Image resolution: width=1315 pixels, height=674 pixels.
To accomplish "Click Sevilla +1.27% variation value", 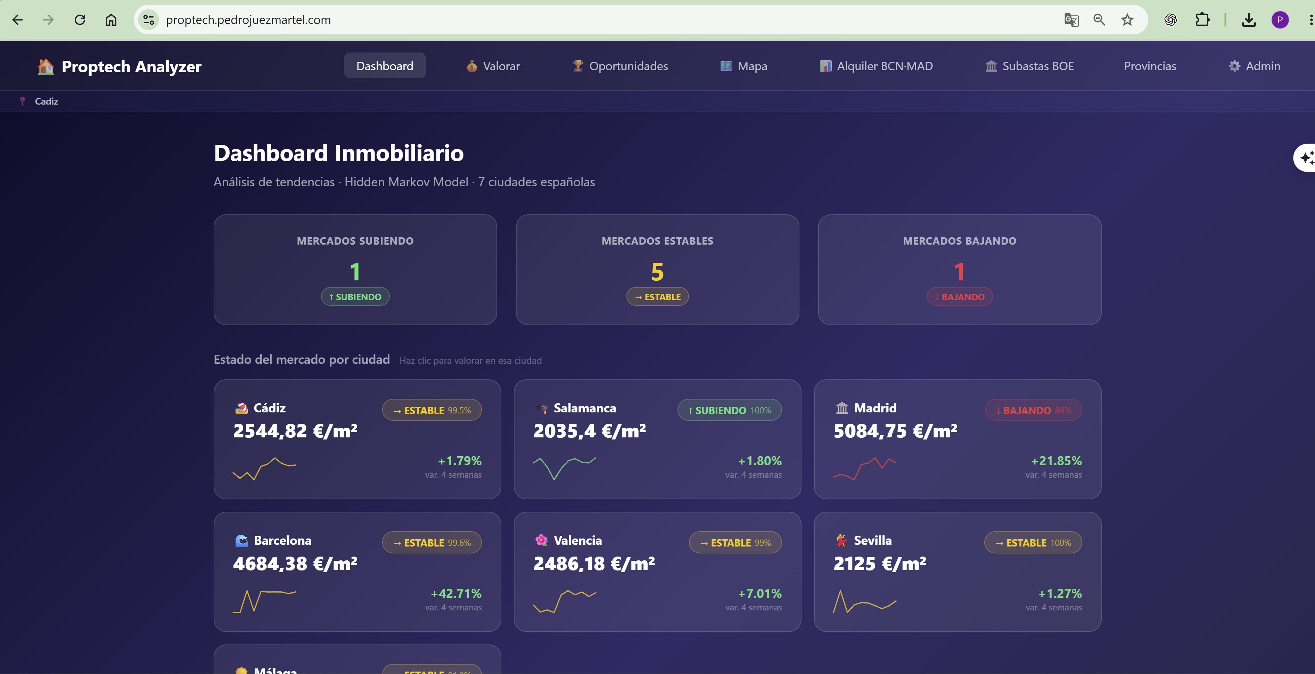I will pyautogui.click(x=1060, y=593).
